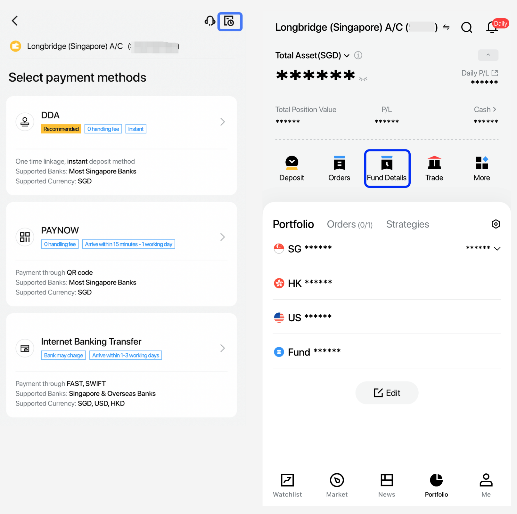Image resolution: width=517 pixels, height=514 pixels.
Task: Select Internet Banking Transfer title
Action: point(91,341)
